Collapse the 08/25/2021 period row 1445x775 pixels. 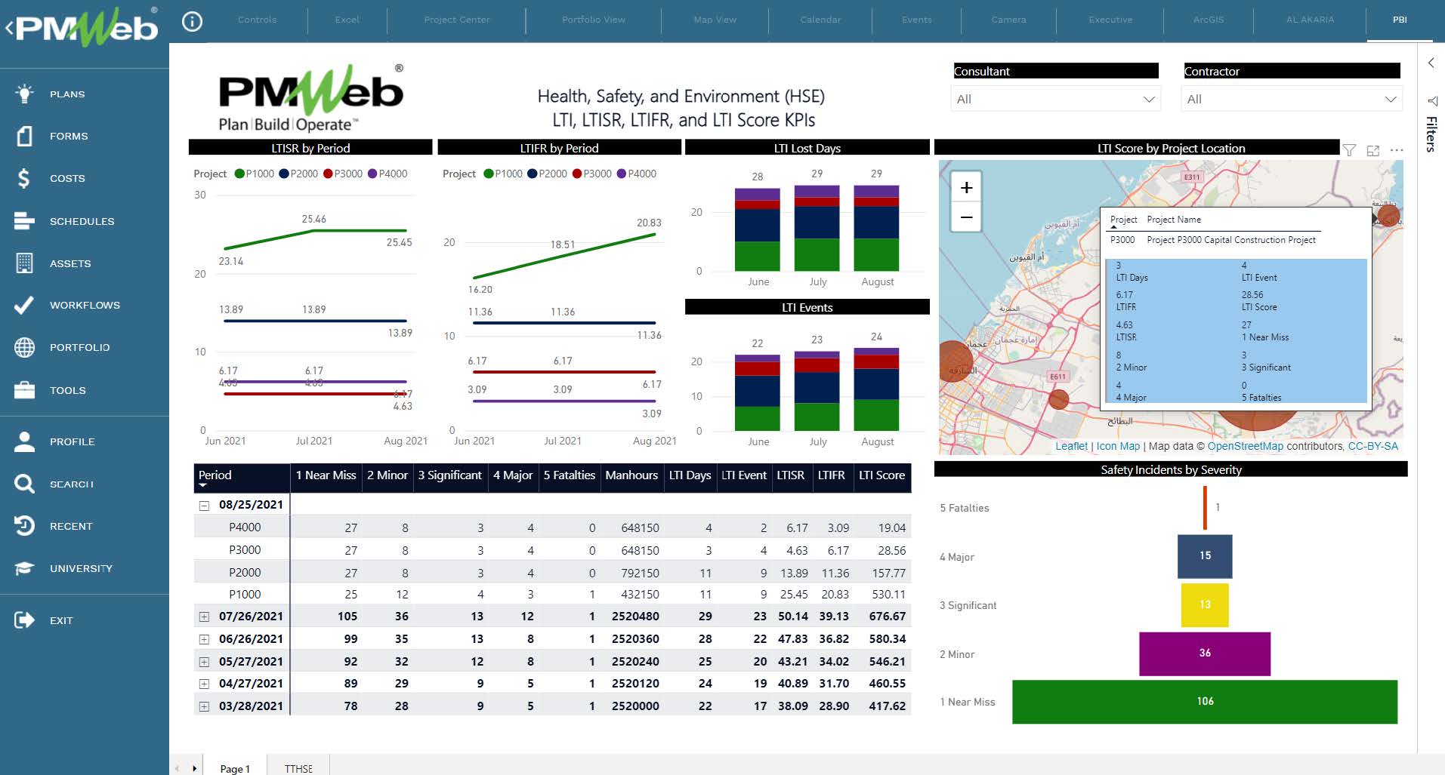click(x=204, y=506)
